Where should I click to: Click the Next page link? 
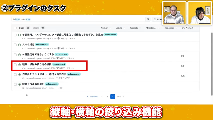pos(120,96)
